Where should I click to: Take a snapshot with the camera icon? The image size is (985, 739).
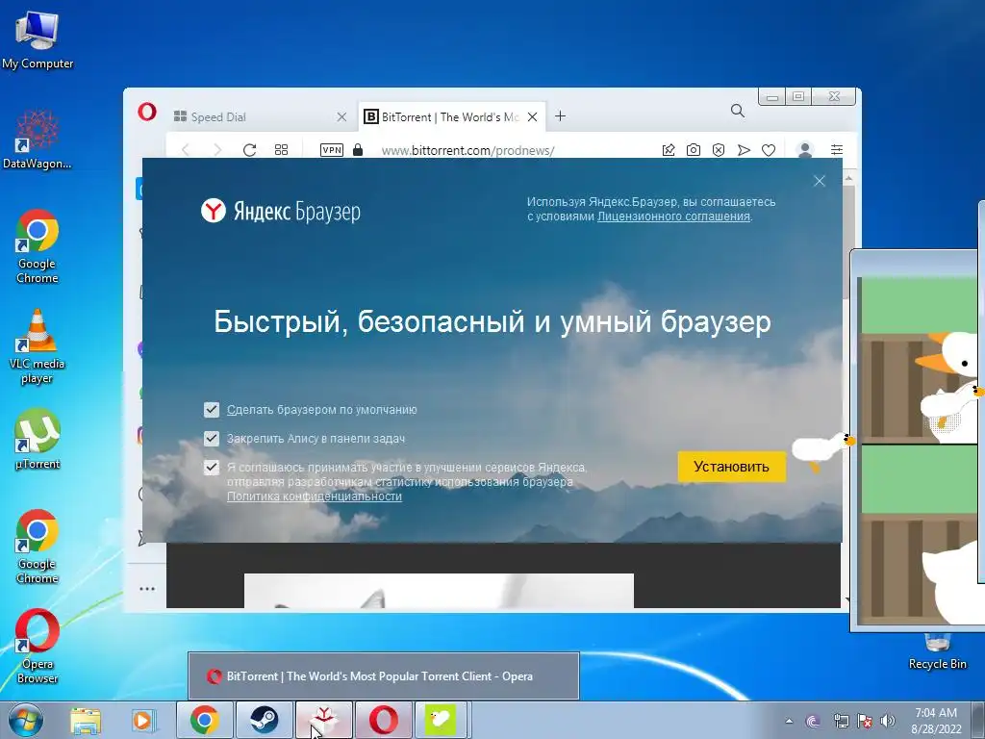pos(694,150)
